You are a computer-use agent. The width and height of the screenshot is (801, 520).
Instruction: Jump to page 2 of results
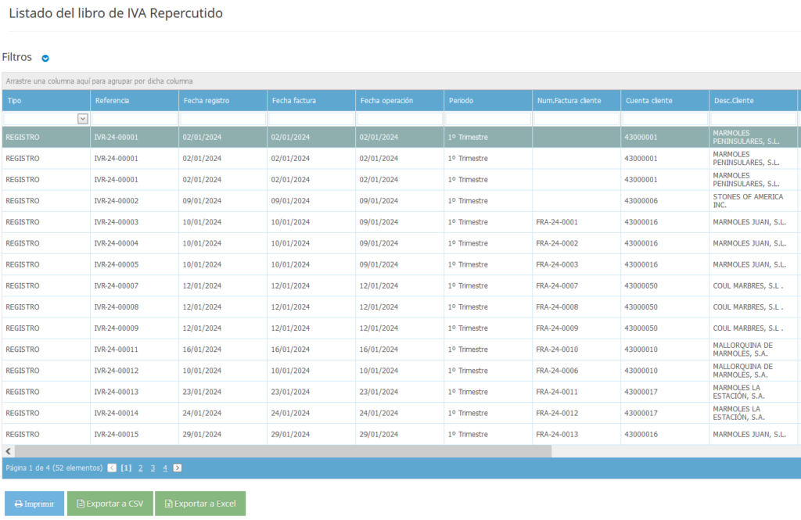pyautogui.click(x=140, y=468)
